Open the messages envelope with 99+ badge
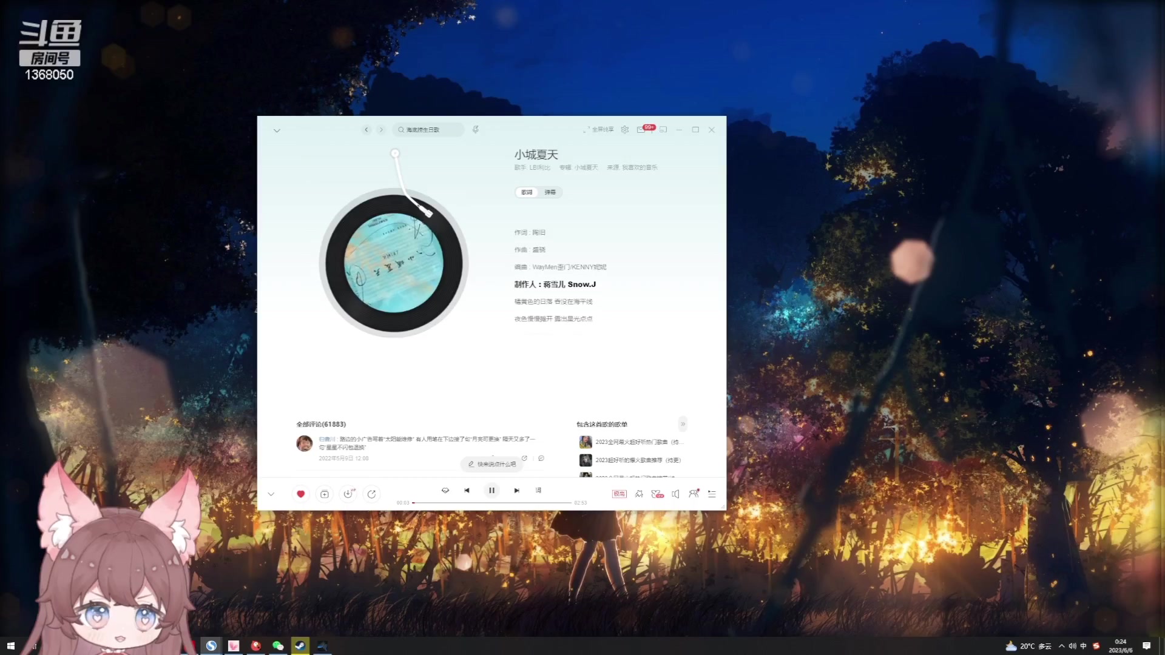 pos(646,129)
